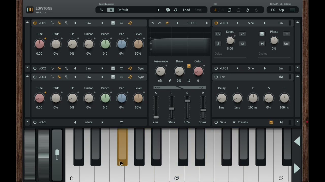Click the orange keyboard icon in Gate row
This screenshot has width=325, height=182.
pyautogui.click(x=271, y=122)
